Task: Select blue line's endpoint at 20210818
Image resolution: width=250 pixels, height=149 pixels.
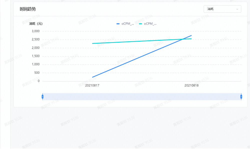Action: pos(191,35)
